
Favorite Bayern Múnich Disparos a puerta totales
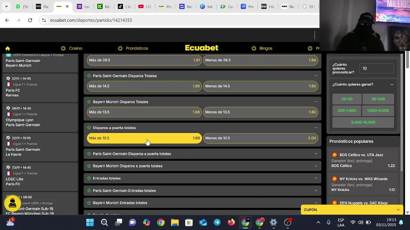pos(89,166)
